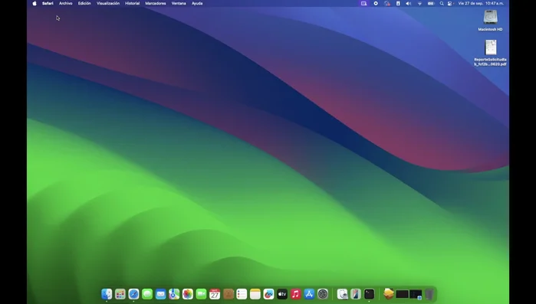Open the volume control in menu bar
Viewport: 536px width, 304px height.
click(409, 3)
